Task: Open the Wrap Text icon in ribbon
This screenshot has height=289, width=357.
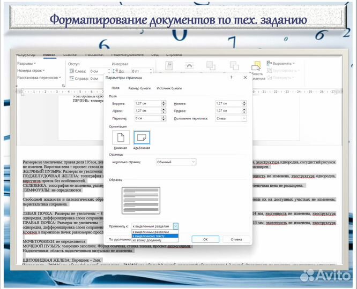Action: [x=189, y=66]
